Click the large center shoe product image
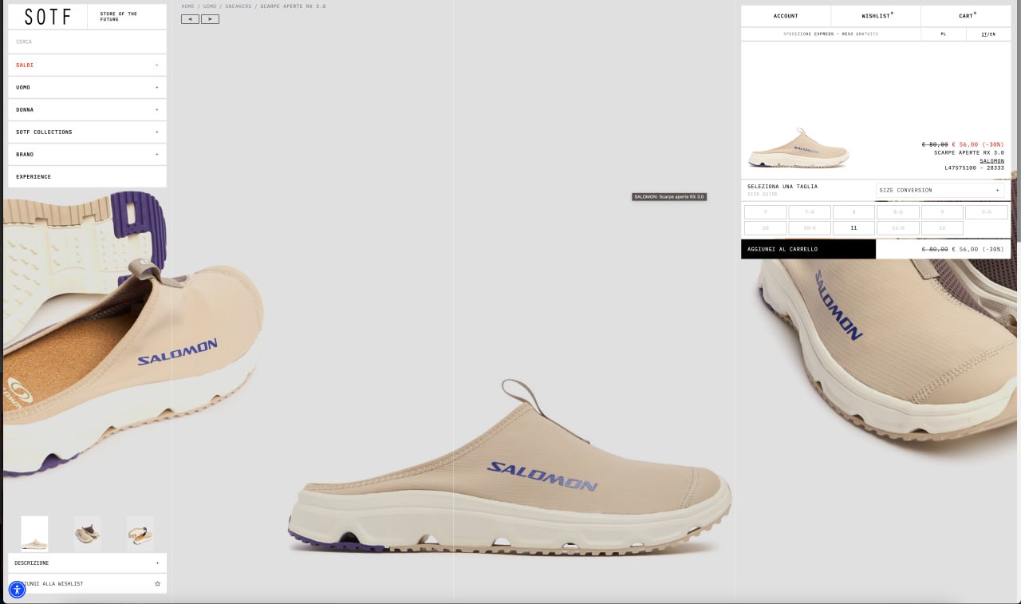The width and height of the screenshot is (1021, 604). tap(509, 467)
